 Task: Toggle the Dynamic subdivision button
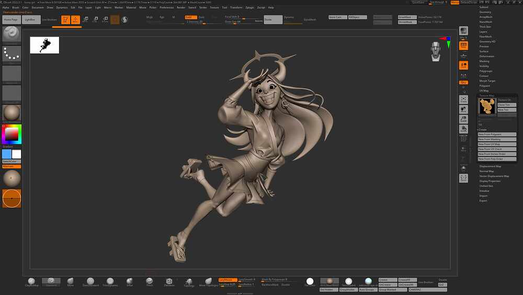click(289, 17)
